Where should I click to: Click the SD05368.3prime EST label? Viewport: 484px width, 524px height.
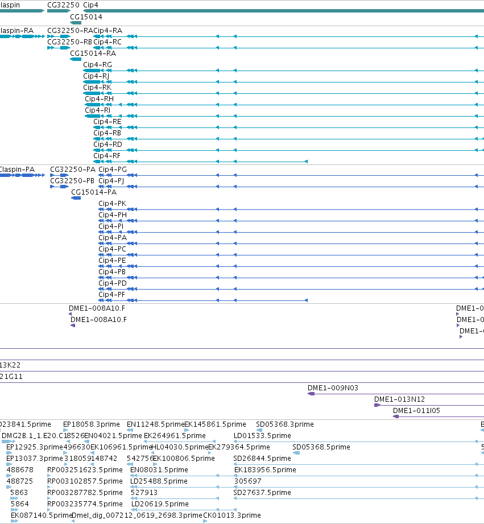click(x=285, y=424)
